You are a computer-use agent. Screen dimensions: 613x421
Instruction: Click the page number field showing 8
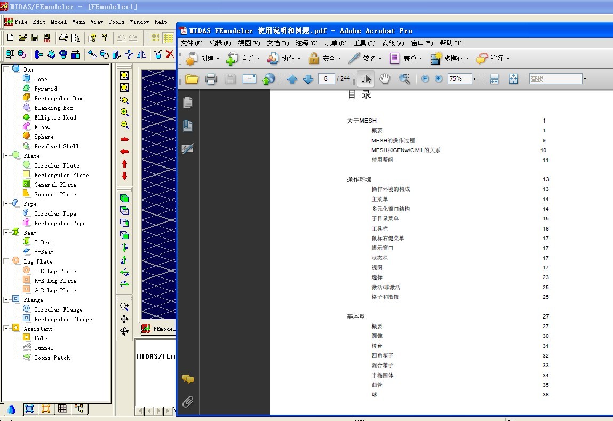[326, 78]
